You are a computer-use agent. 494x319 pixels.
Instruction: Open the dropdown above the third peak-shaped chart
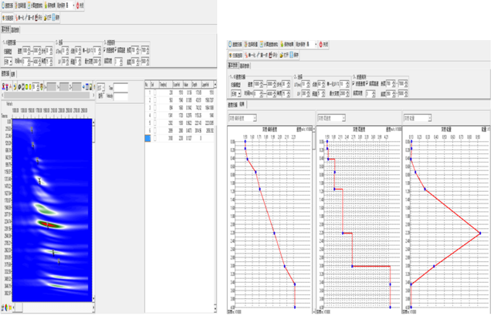[x=418, y=119]
